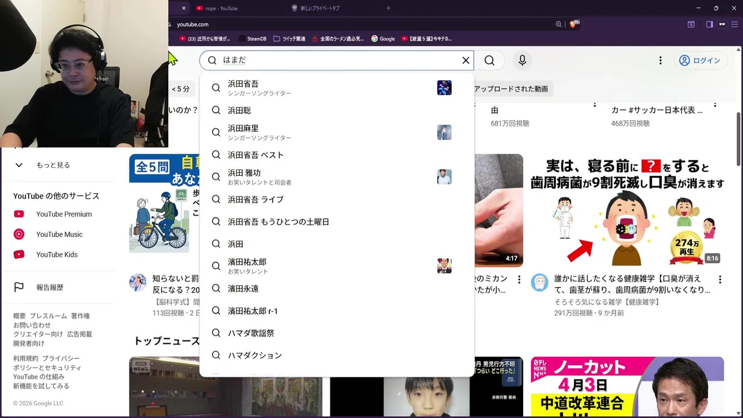Open the Google bookmark
This screenshot has width=743, height=418.
click(383, 39)
